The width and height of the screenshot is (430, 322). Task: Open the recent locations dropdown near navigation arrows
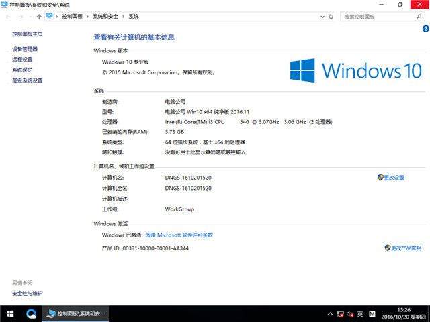pos(30,16)
